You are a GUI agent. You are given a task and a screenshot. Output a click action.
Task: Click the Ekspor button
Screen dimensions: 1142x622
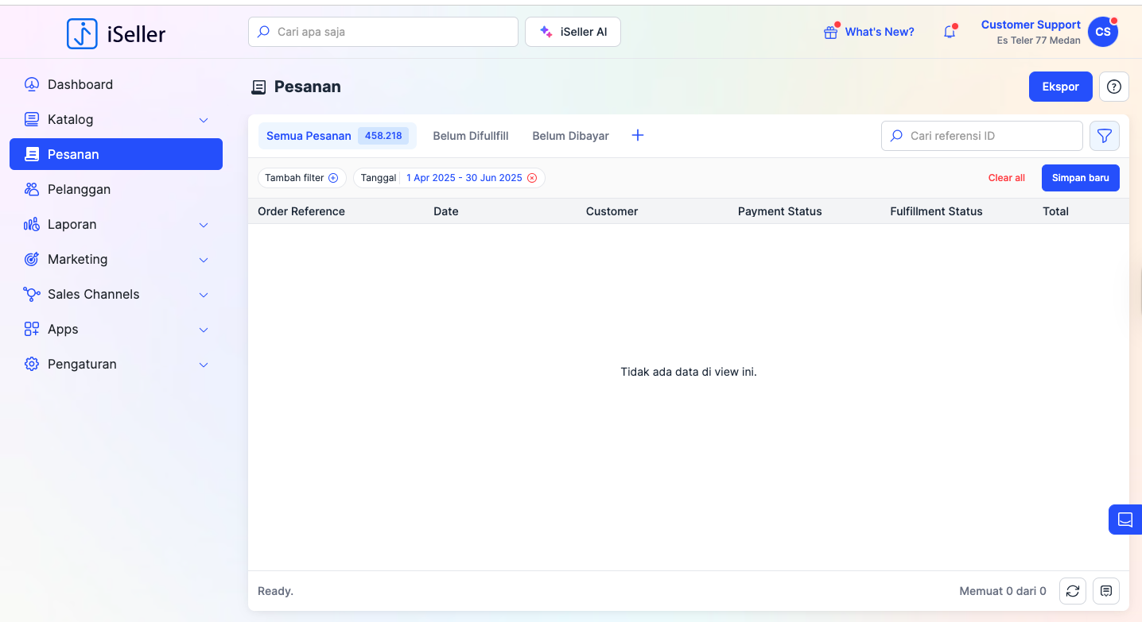[1060, 87]
